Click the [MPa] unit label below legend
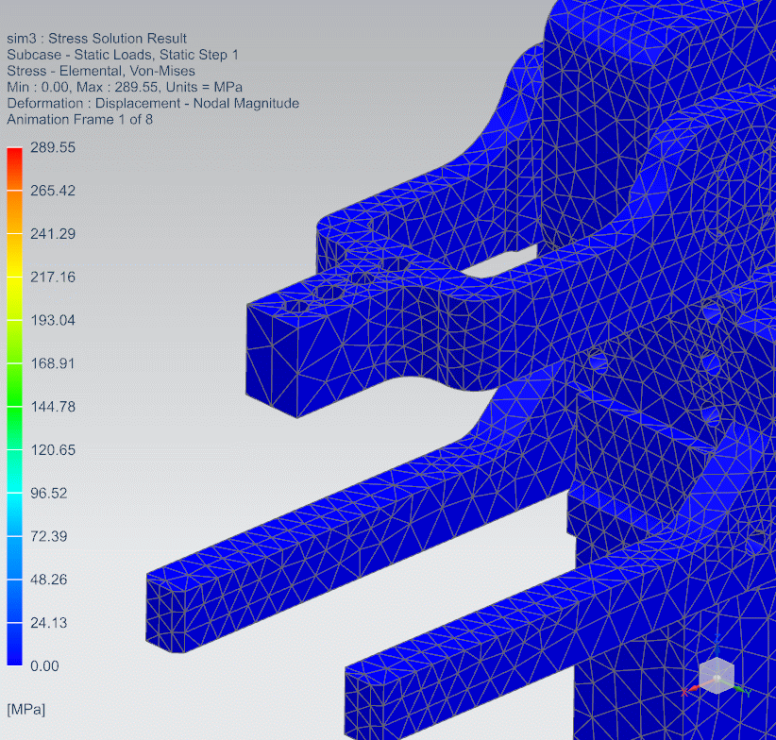776x740 pixels. [25, 708]
